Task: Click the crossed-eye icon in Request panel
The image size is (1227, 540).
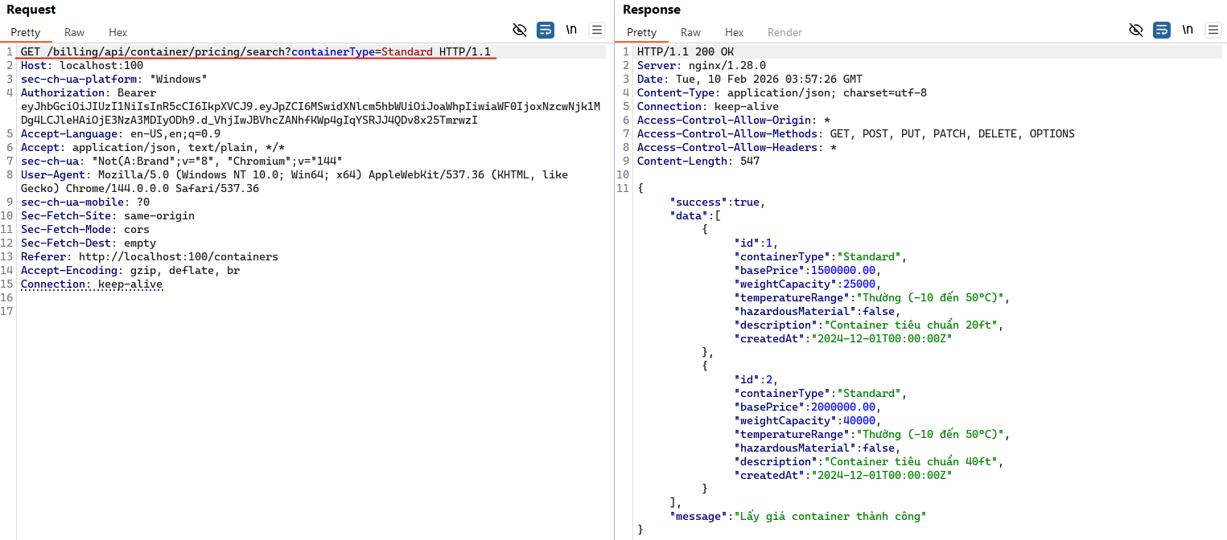Action: tap(520, 31)
